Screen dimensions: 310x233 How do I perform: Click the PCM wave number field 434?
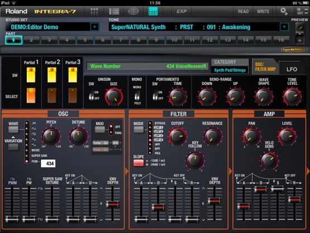(48, 163)
